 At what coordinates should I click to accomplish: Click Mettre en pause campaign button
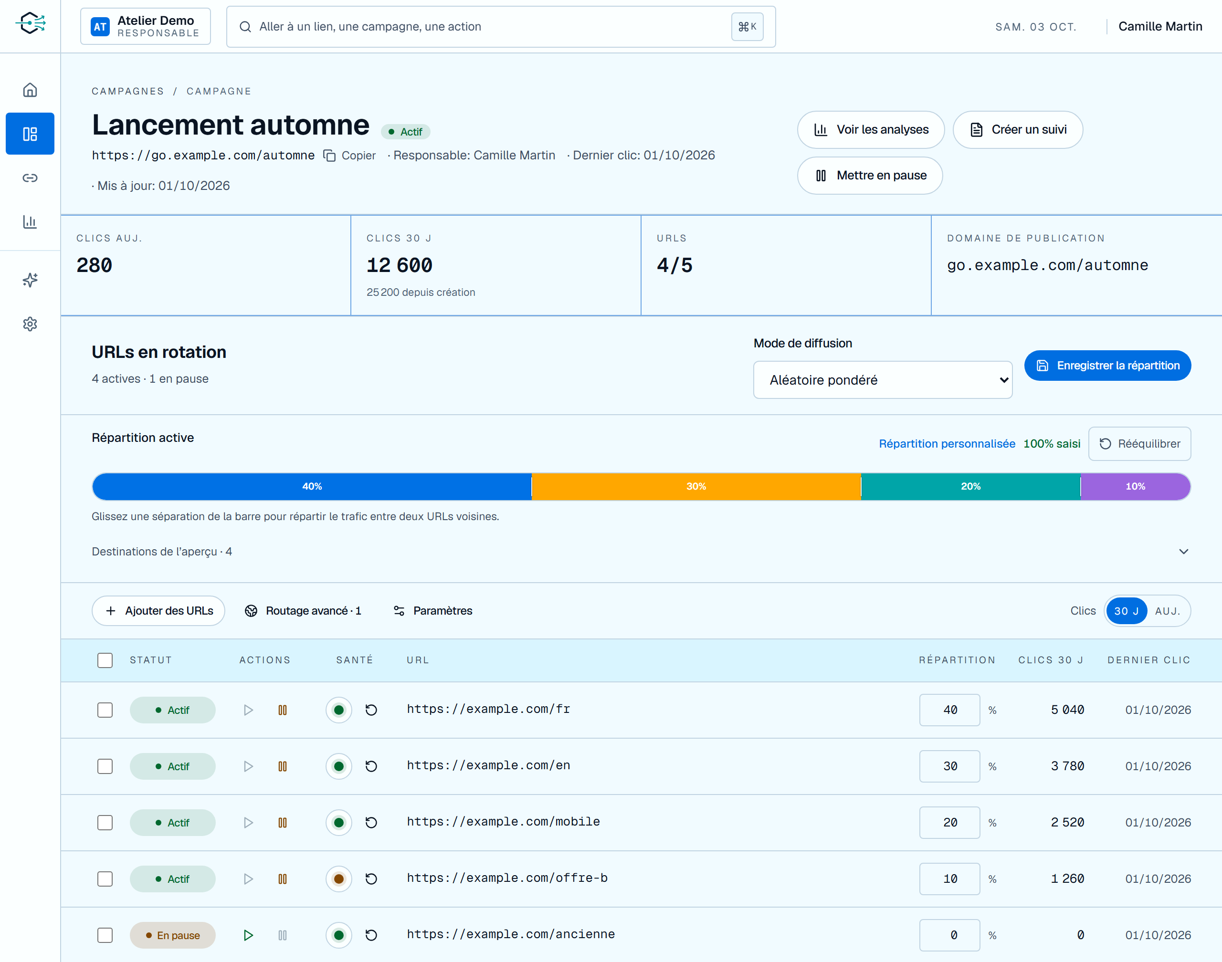tap(870, 176)
